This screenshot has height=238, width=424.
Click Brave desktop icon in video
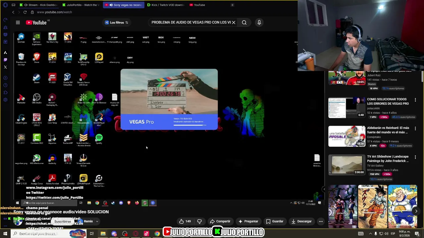(36, 58)
